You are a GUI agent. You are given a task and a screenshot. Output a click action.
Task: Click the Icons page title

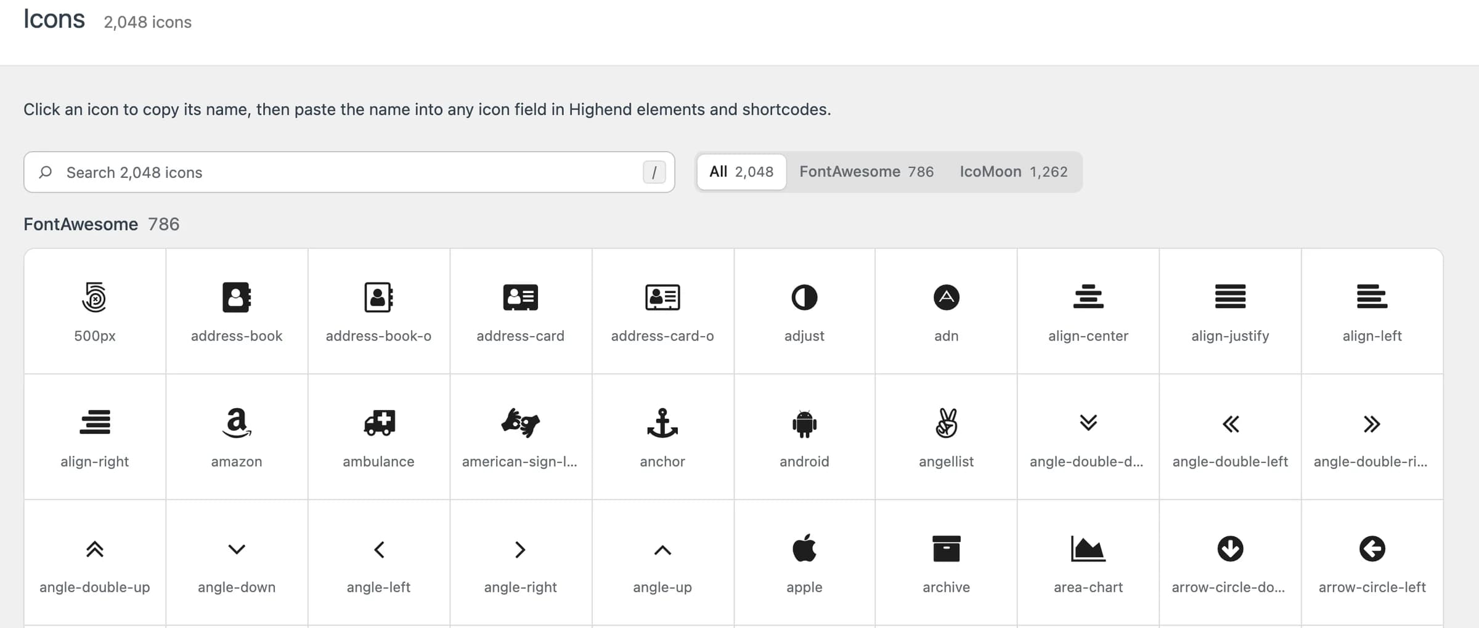(x=54, y=19)
